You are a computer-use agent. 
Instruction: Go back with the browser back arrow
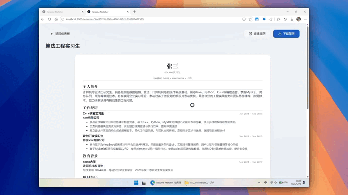click(x=43, y=19)
